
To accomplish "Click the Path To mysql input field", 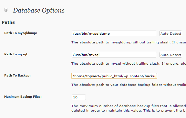I will pyautogui.click(x=114, y=55).
